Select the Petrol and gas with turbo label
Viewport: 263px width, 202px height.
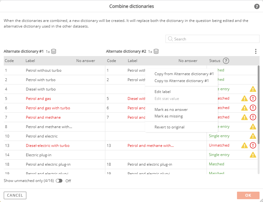48,108
